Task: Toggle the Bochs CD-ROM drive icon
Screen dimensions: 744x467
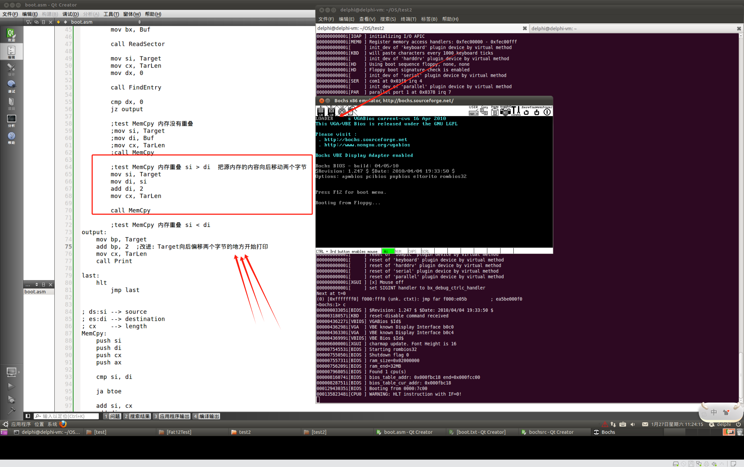Action: tap(342, 111)
